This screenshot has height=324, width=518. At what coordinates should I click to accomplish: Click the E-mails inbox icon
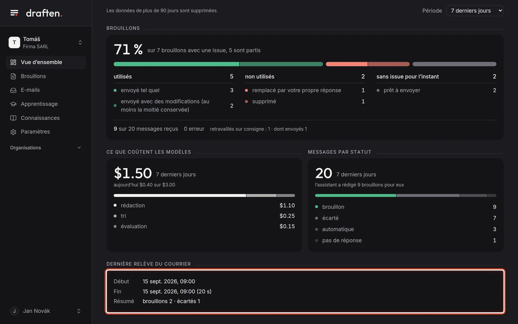point(13,90)
